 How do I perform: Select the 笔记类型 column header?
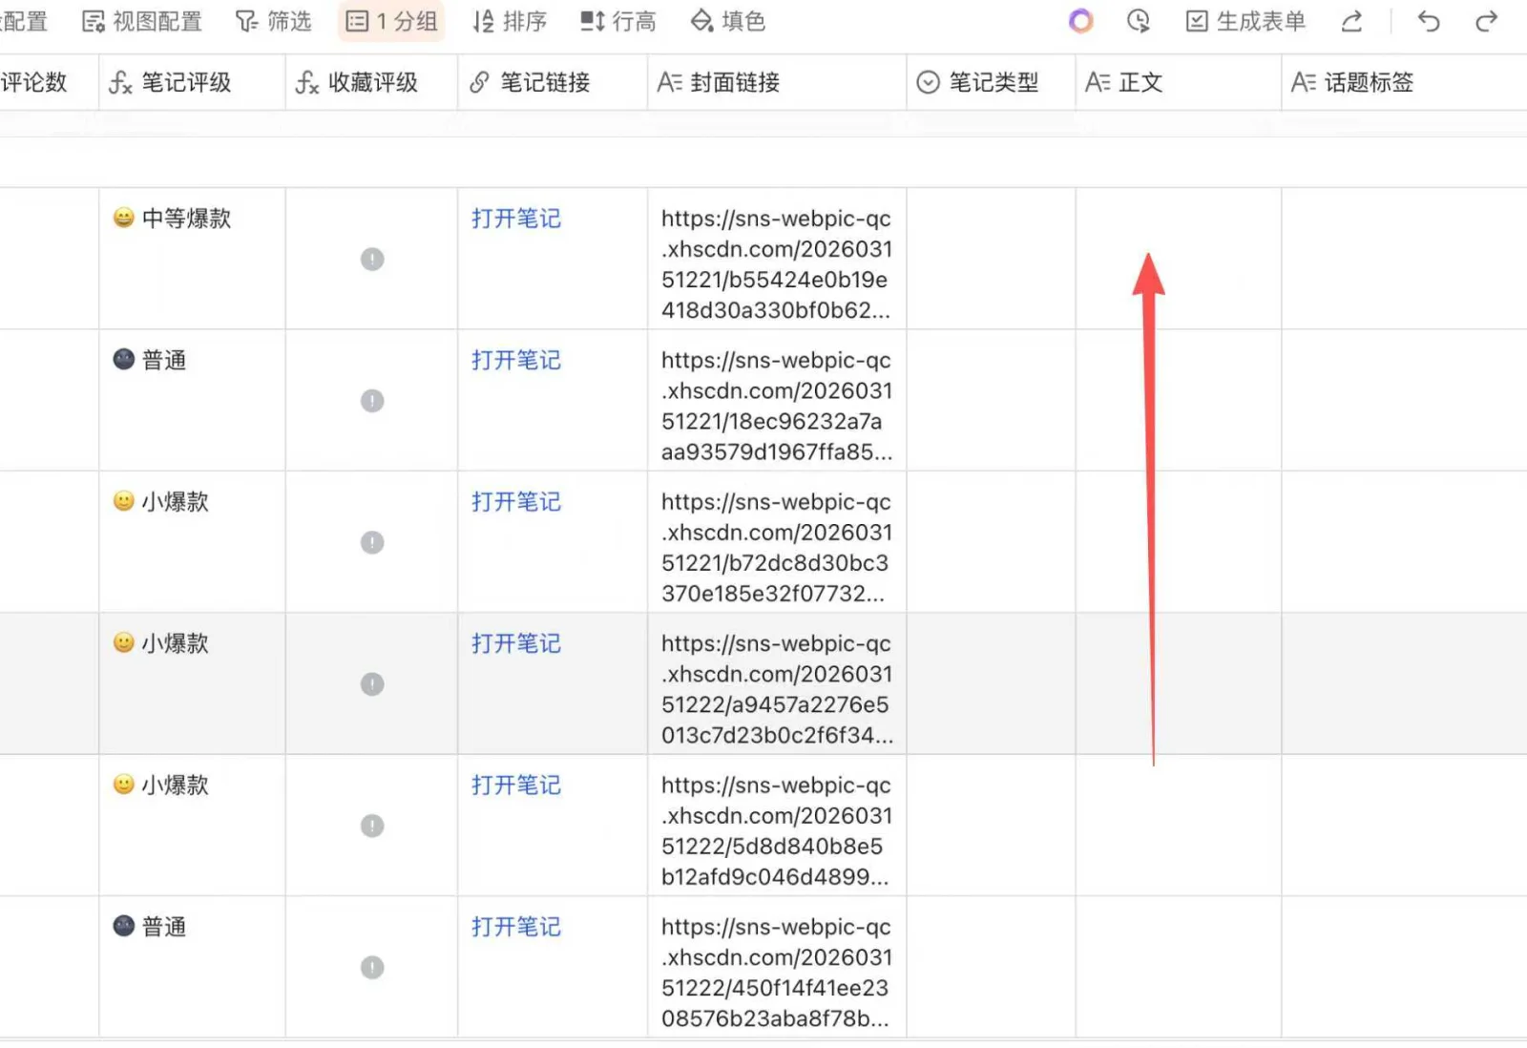[991, 82]
